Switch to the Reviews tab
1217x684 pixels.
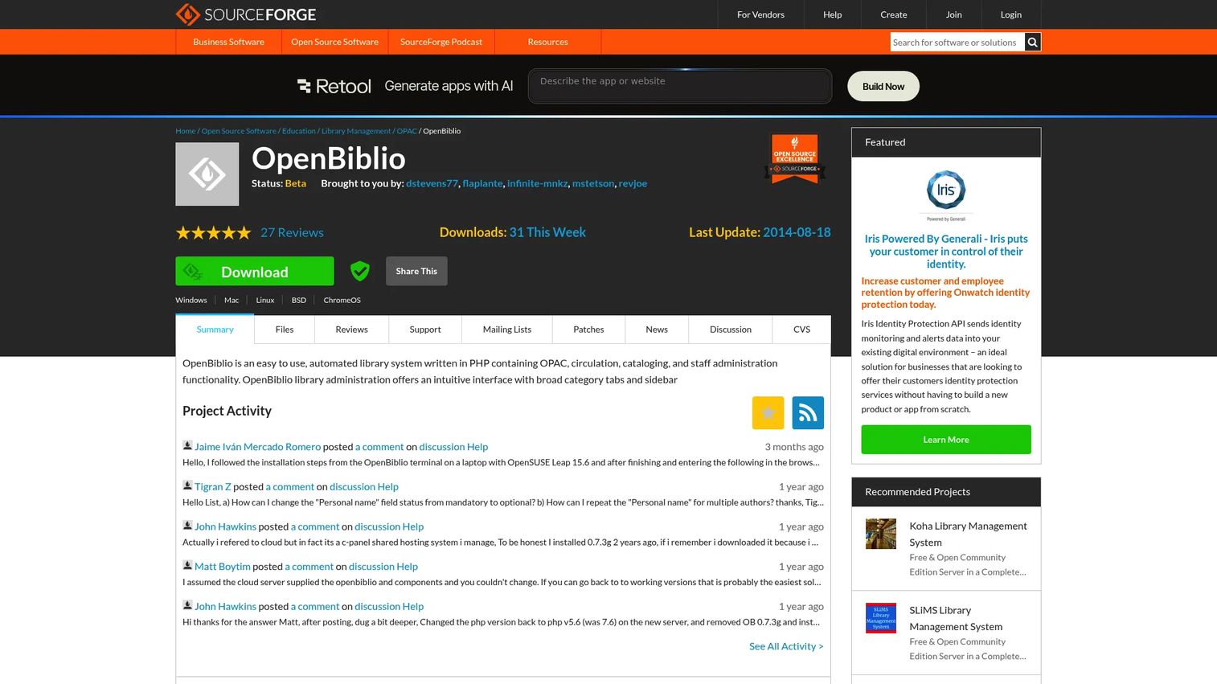(351, 330)
